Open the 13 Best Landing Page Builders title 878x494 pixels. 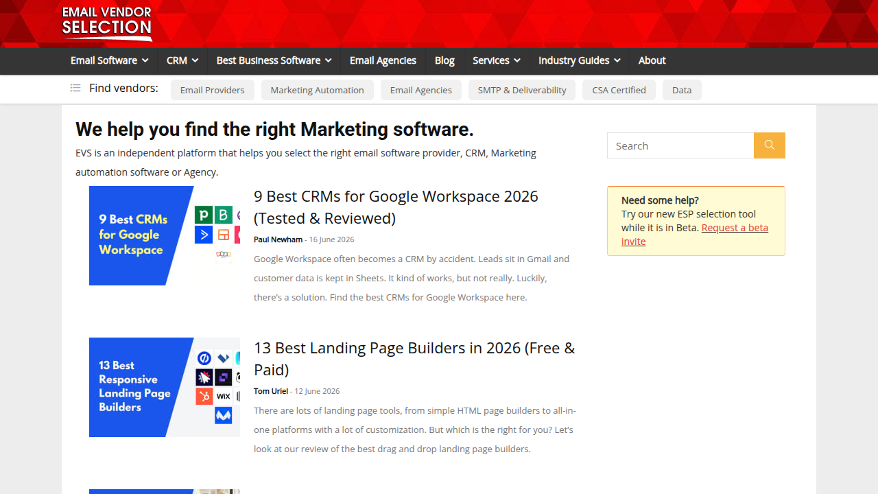414,359
